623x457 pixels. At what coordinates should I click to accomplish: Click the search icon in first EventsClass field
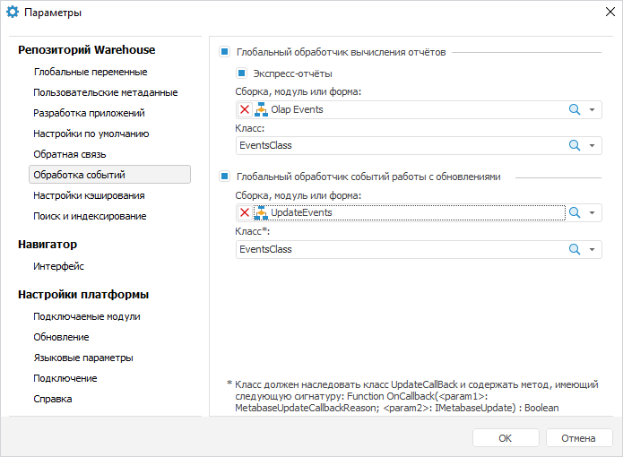tap(575, 145)
